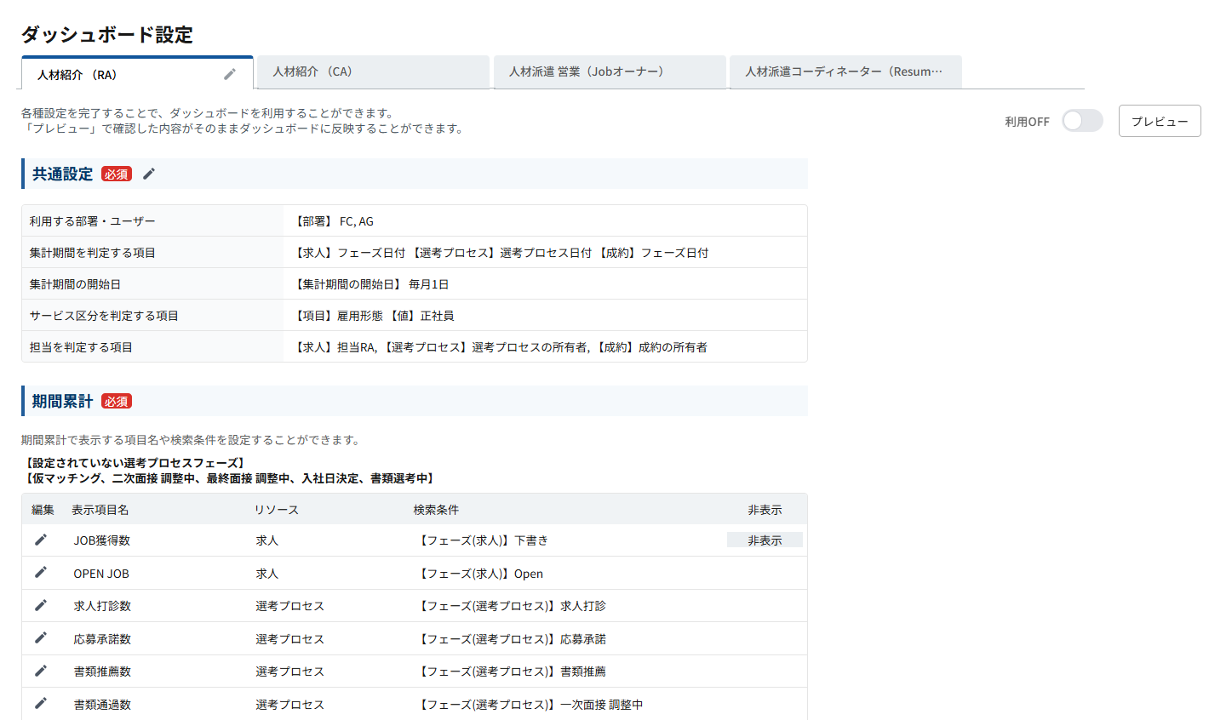The width and height of the screenshot is (1209, 720).
Task: Open 人材派遣 営業（Jobオーナー）tab
Action: coord(609,72)
